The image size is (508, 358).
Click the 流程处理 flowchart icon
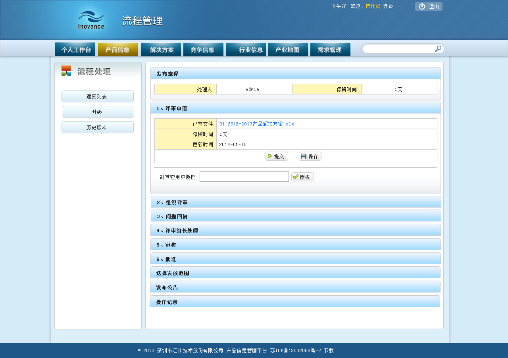point(66,71)
